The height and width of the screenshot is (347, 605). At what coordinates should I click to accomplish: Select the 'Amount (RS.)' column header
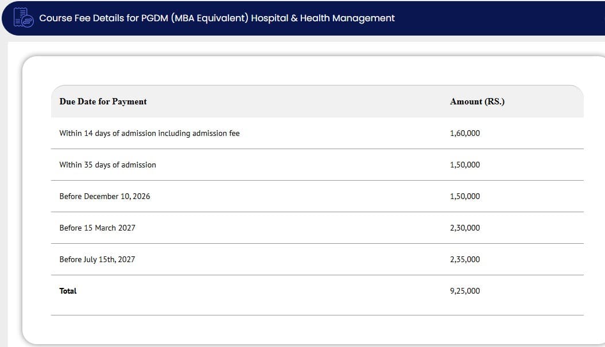(x=477, y=102)
